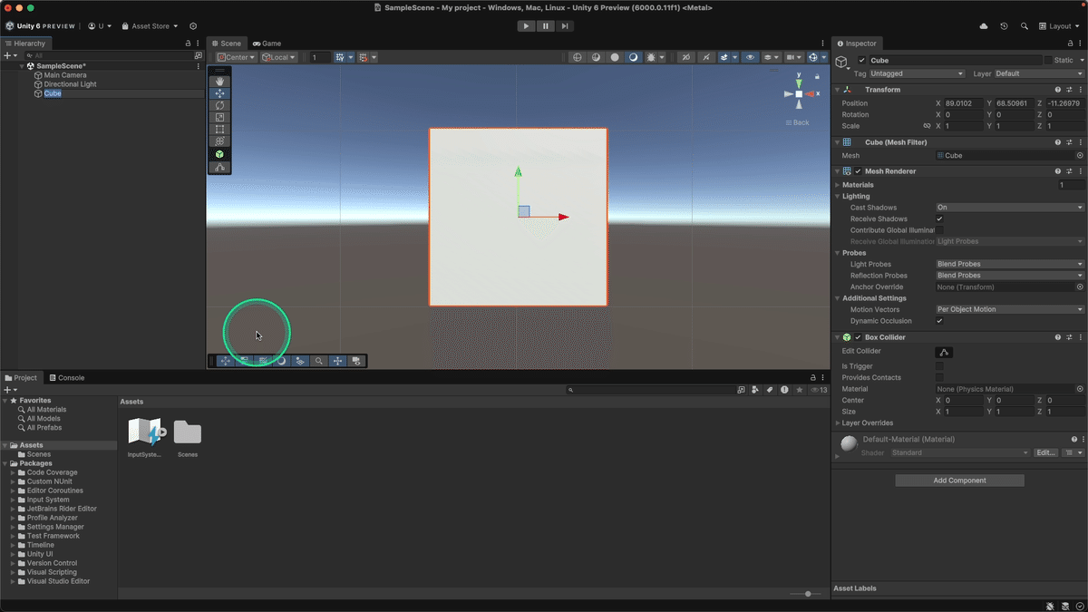Select the Rotate tool
Image resolution: width=1088 pixels, height=612 pixels.
coord(220,105)
